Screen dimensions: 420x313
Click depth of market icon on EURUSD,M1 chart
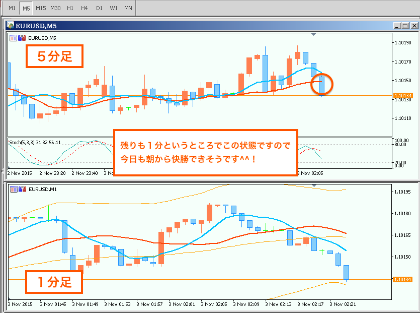point(22,190)
